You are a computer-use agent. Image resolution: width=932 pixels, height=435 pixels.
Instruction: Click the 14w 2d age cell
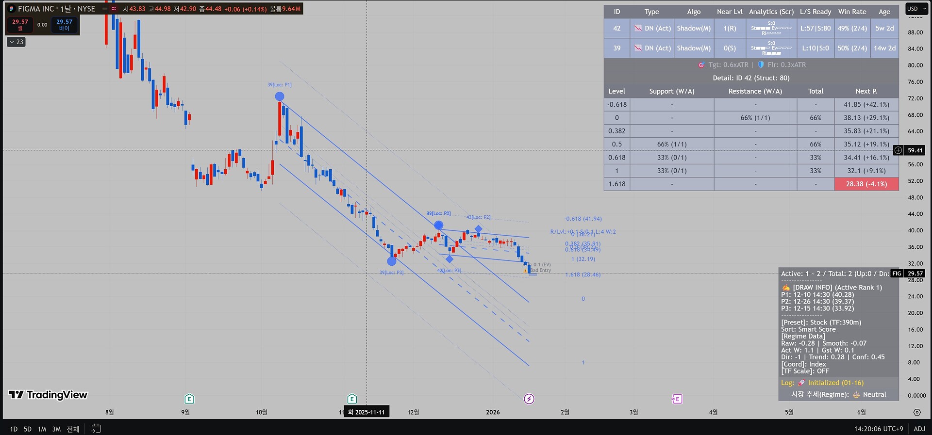point(884,48)
